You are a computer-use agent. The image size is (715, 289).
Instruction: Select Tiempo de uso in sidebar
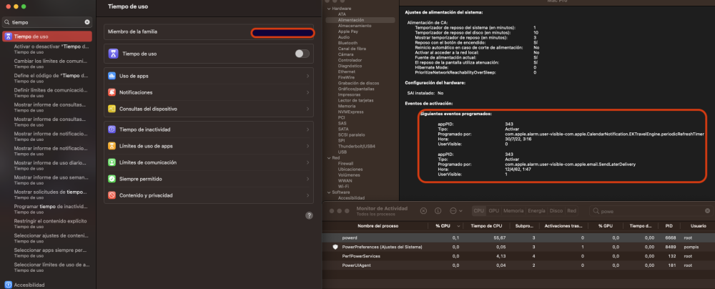point(47,36)
